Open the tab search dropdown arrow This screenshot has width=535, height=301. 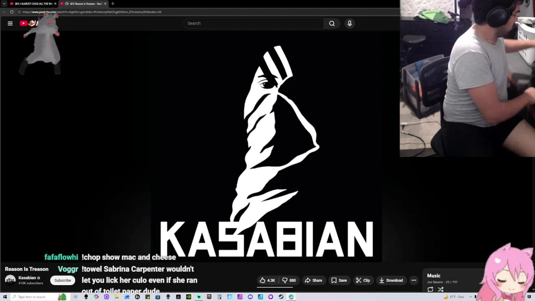[4, 4]
